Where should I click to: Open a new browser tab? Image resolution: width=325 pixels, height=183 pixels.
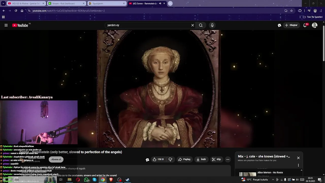point(170,3)
